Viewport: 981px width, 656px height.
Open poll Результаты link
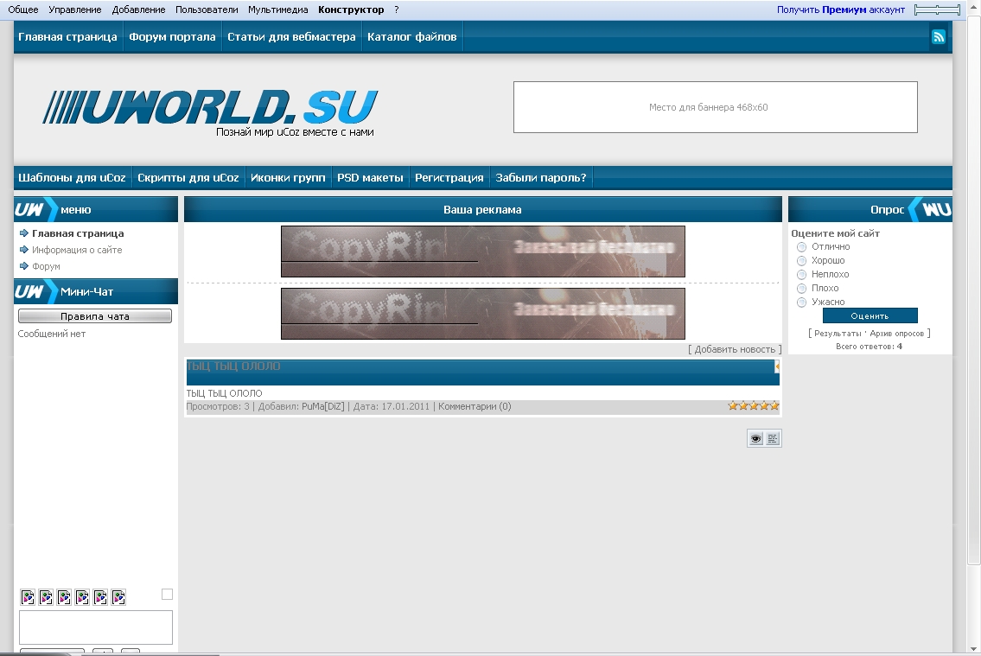coord(838,334)
